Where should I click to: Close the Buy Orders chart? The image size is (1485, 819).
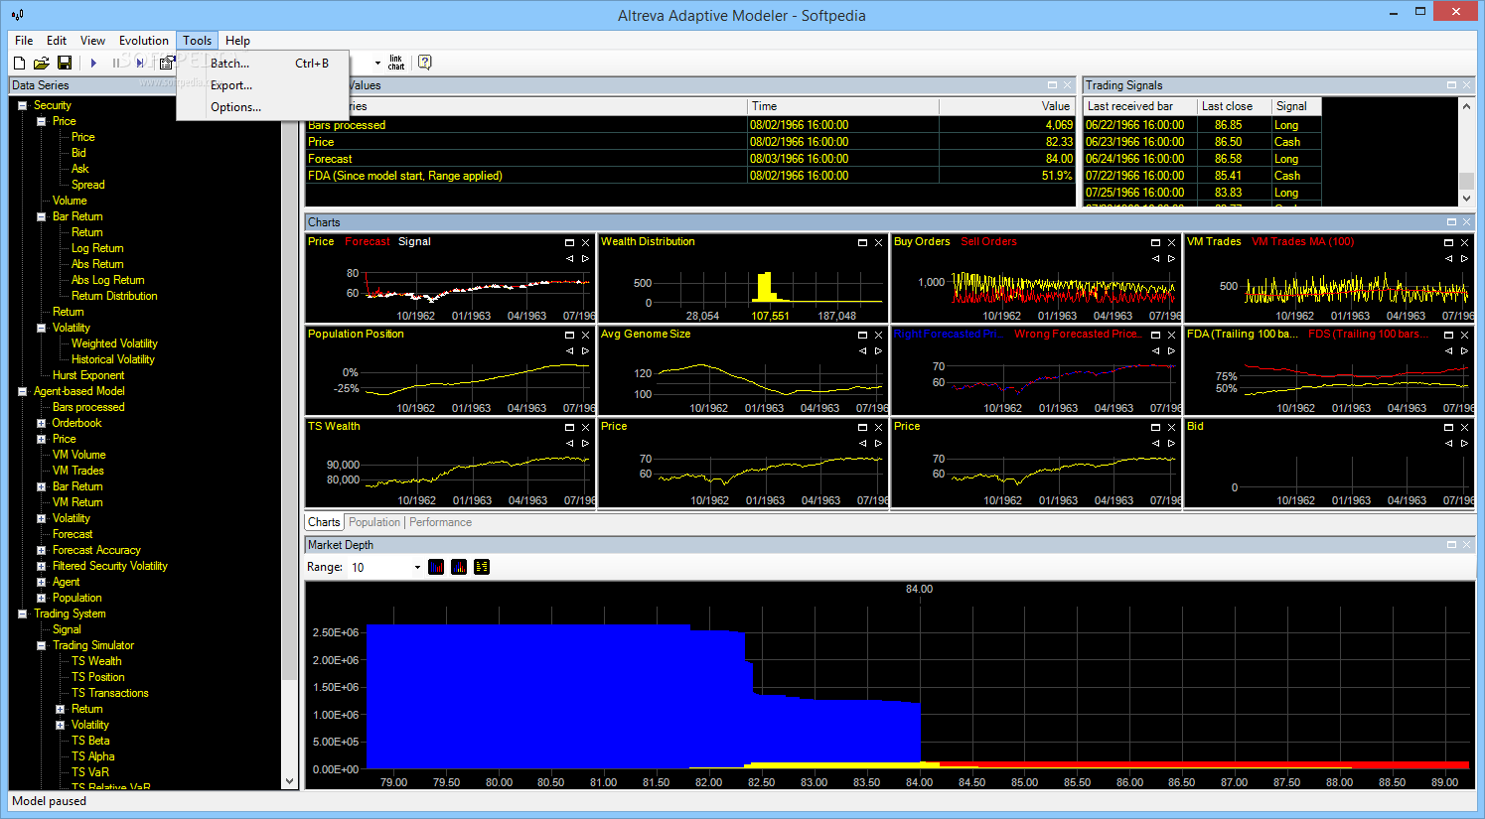click(x=1172, y=242)
